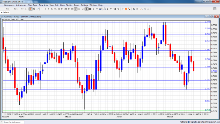Open the Window menu
220x124 pixels.
(x=93, y=5)
